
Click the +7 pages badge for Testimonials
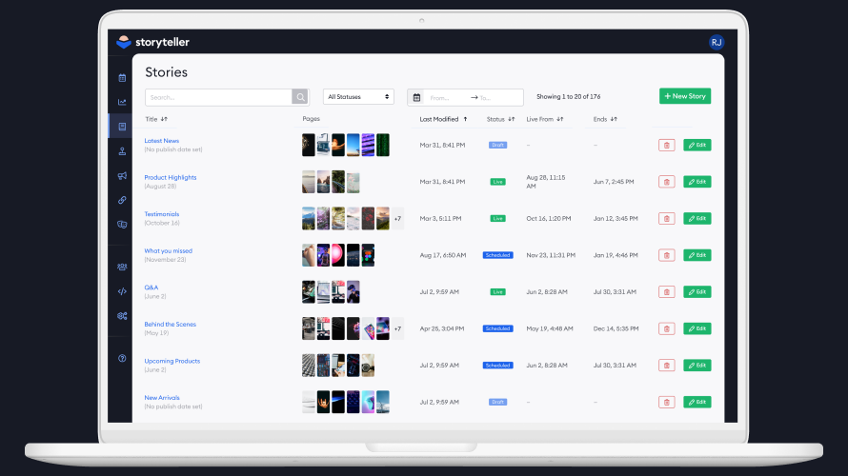[397, 219]
